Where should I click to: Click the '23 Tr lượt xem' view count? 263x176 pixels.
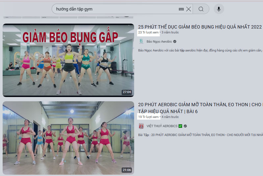click(148, 32)
